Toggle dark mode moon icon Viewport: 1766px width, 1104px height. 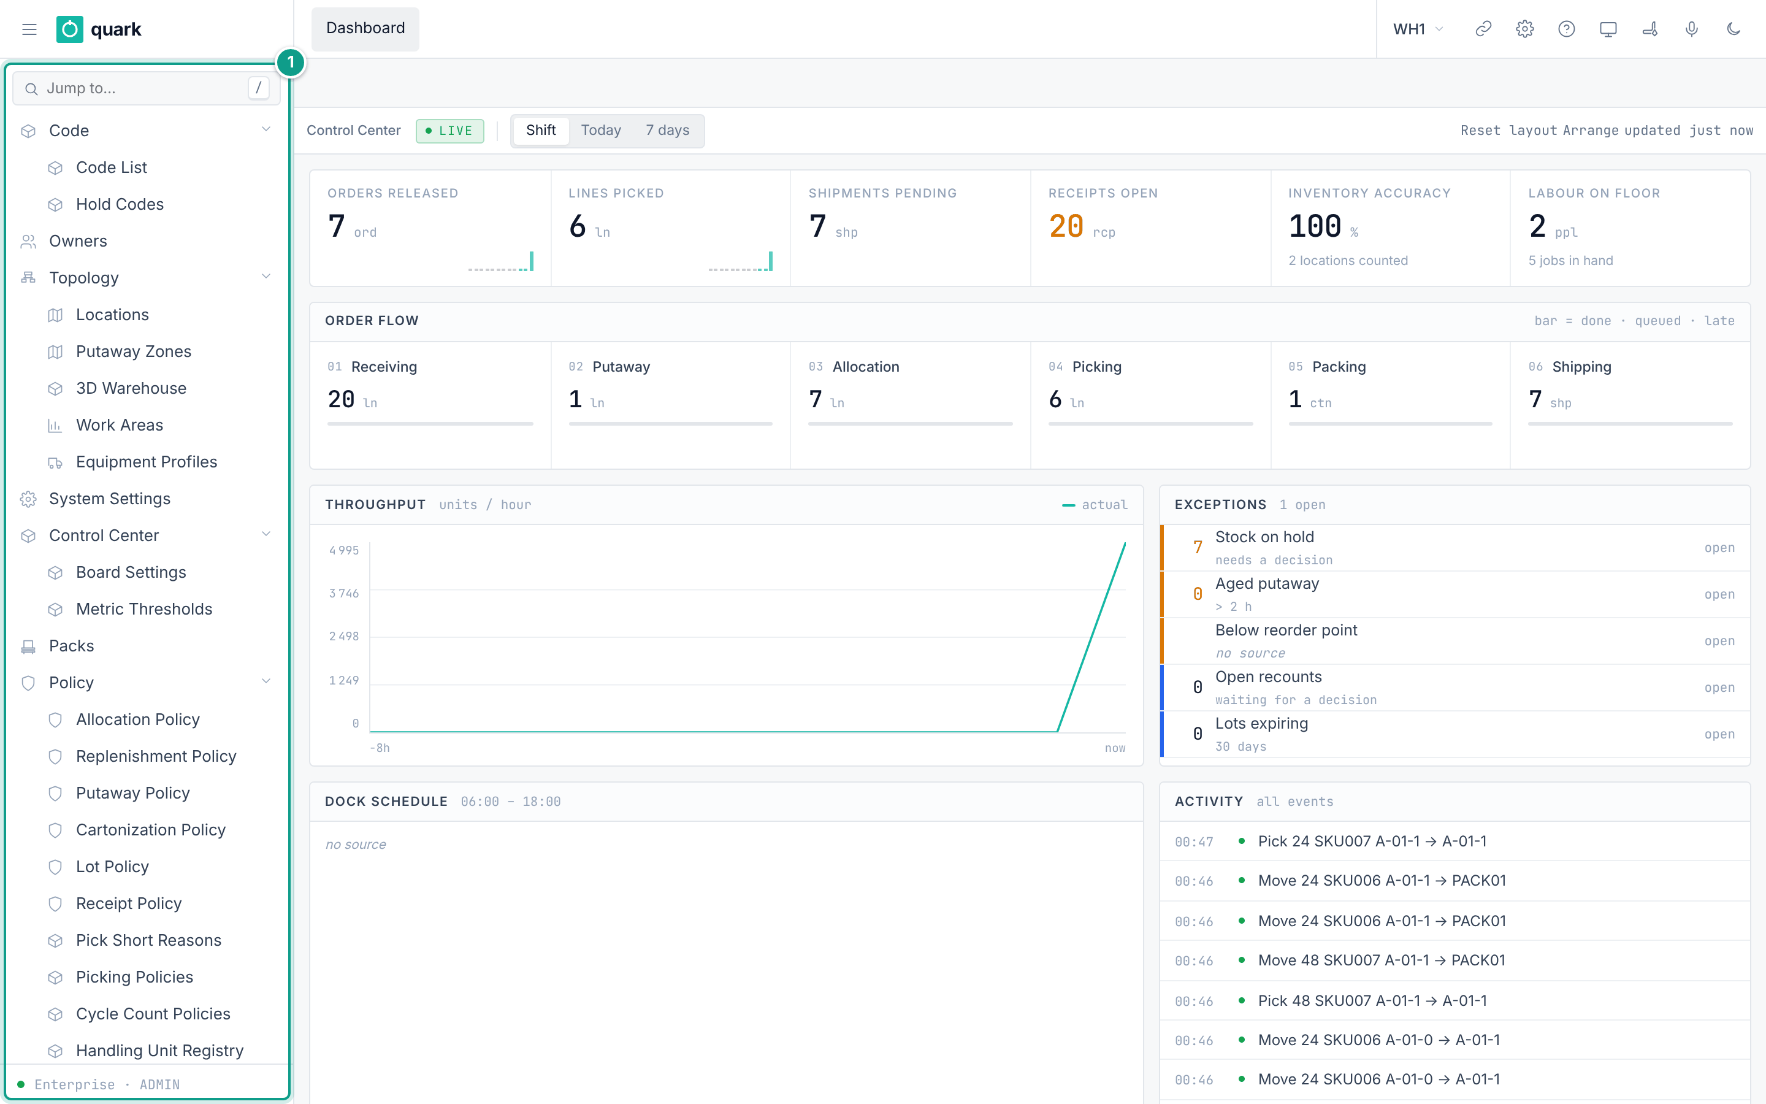tap(1734, 29)
